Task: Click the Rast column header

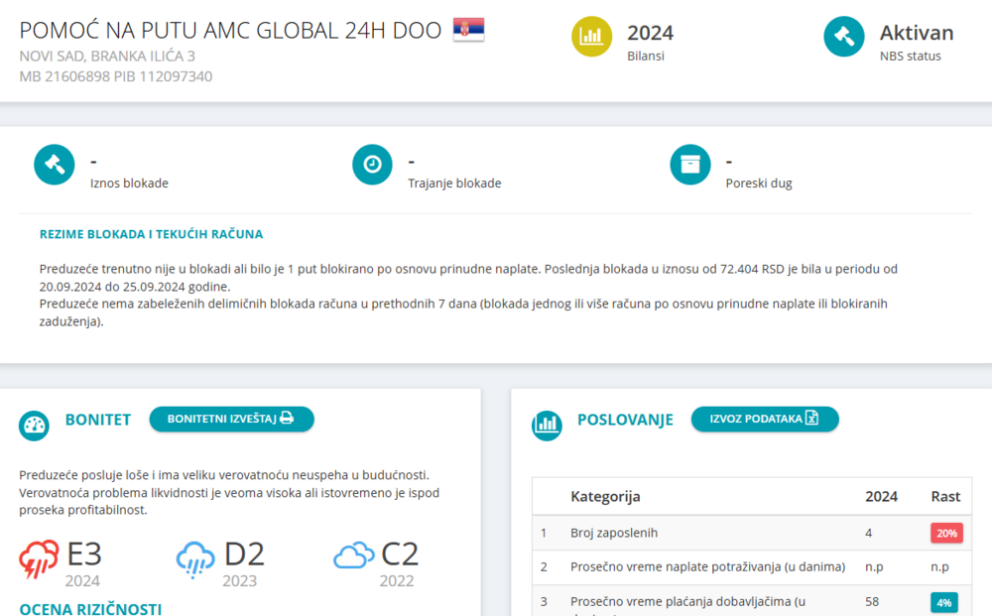Action: 945,496
